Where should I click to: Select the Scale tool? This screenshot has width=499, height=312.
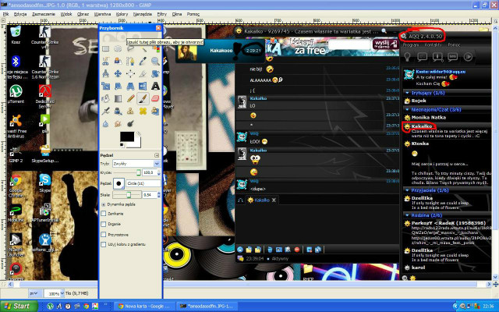(x=105, y=86)
